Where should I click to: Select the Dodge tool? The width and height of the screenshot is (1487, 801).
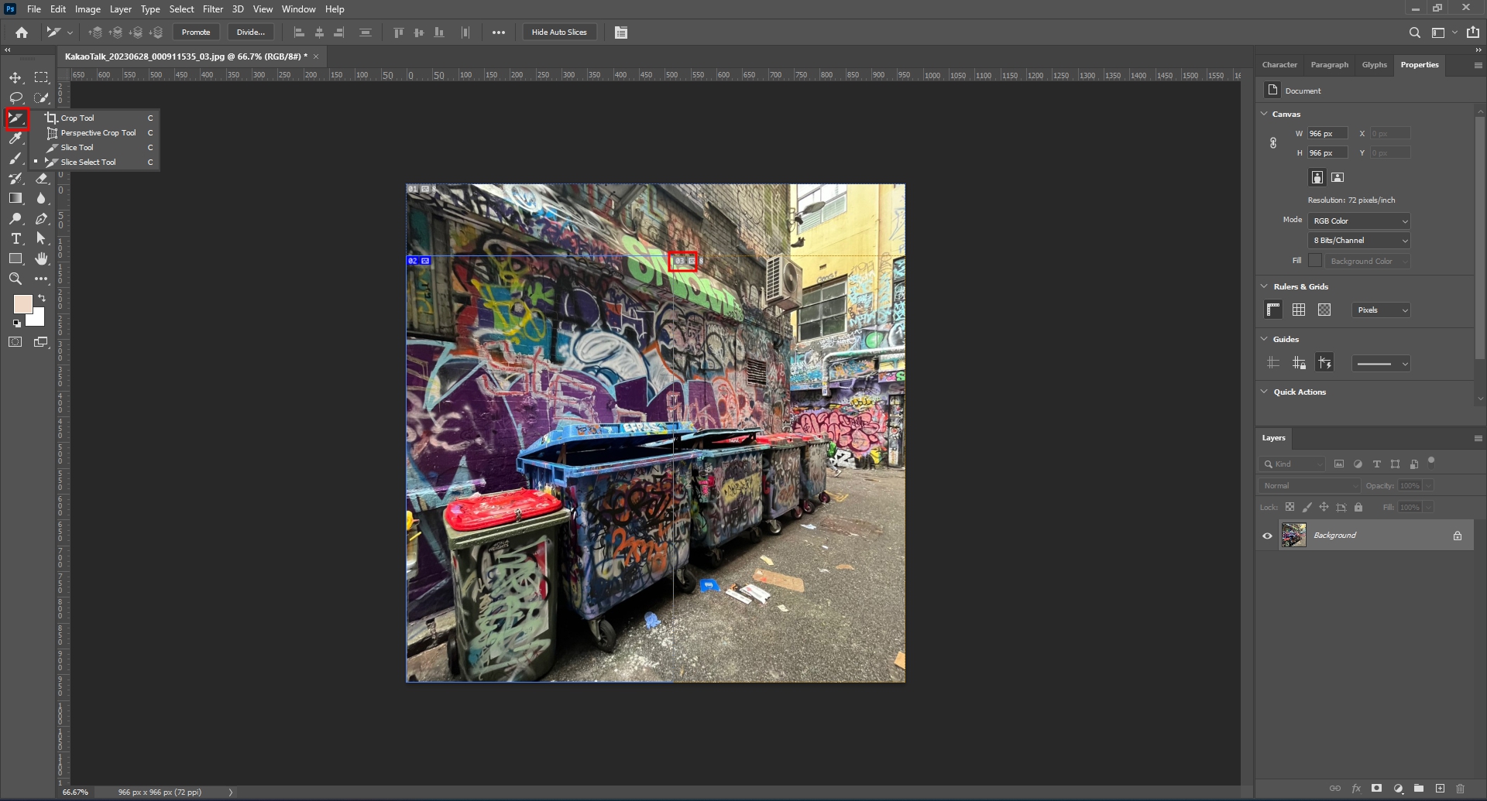coord(15,219)
